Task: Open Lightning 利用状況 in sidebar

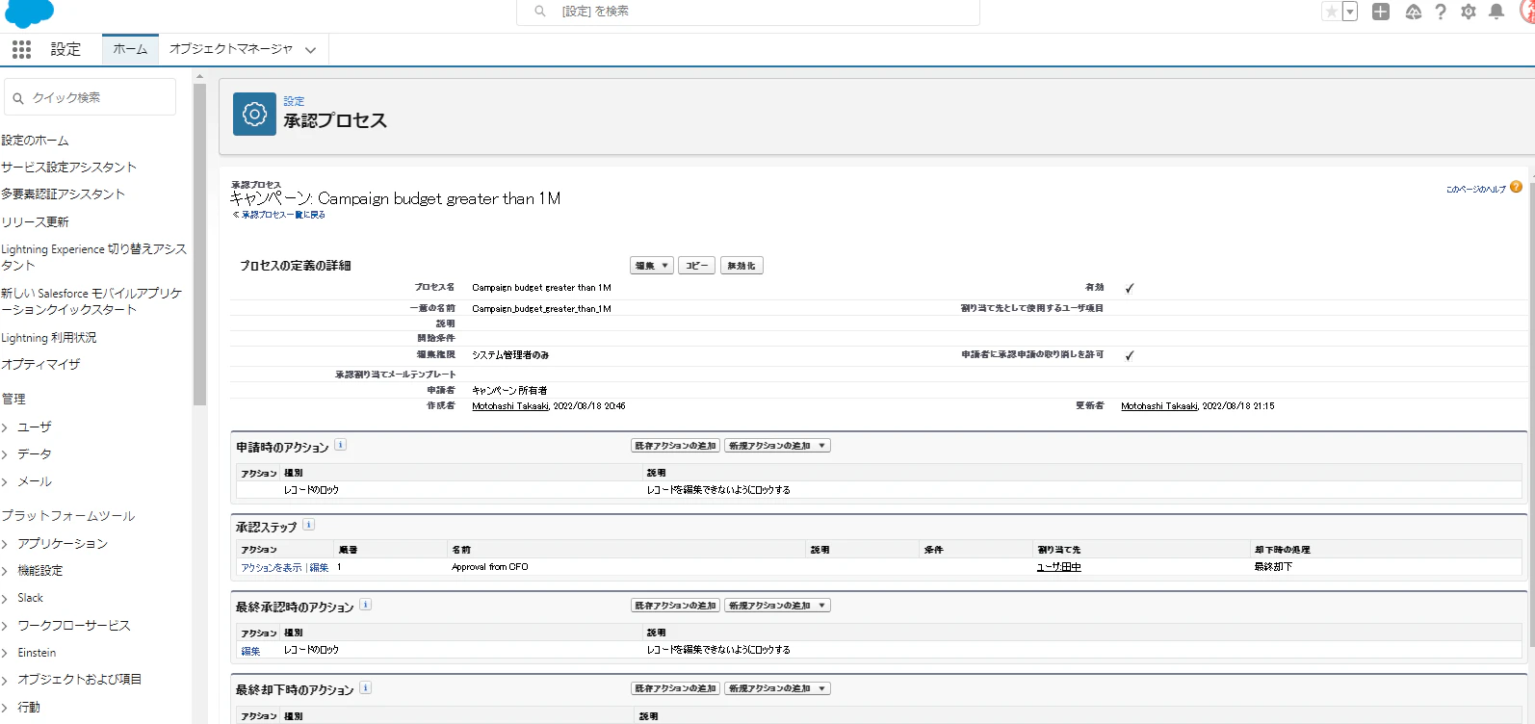Action: (49, 338)
